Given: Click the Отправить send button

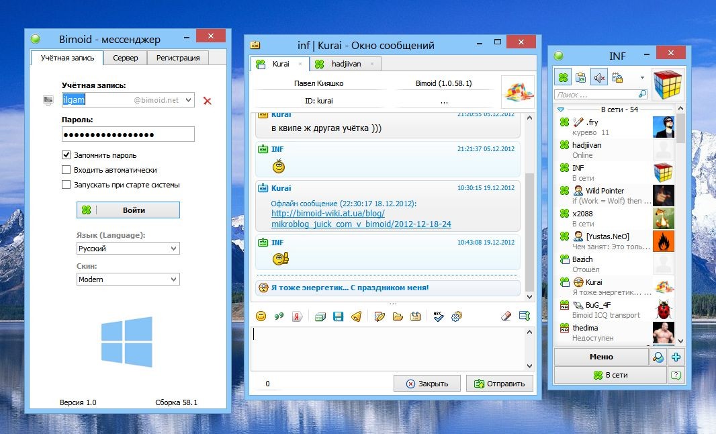Looking at the screenshot, I should click(x=499, y=384).
